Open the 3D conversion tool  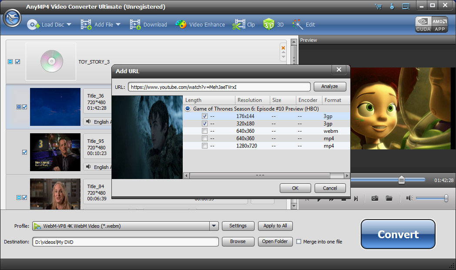(x=274, y=25)
